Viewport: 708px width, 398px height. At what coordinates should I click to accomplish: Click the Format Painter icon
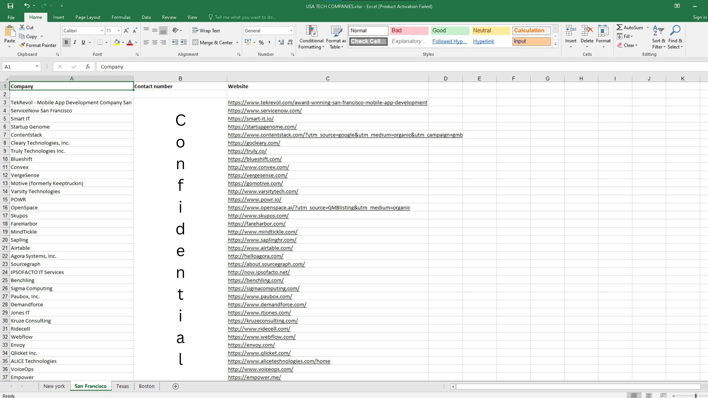[x=22, y=45]
